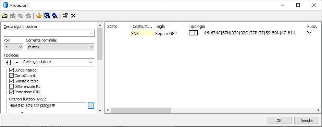Enable Differenziale Rc checkbox
The width and height of the screenshot is (322, 127).
coord(12,86)
